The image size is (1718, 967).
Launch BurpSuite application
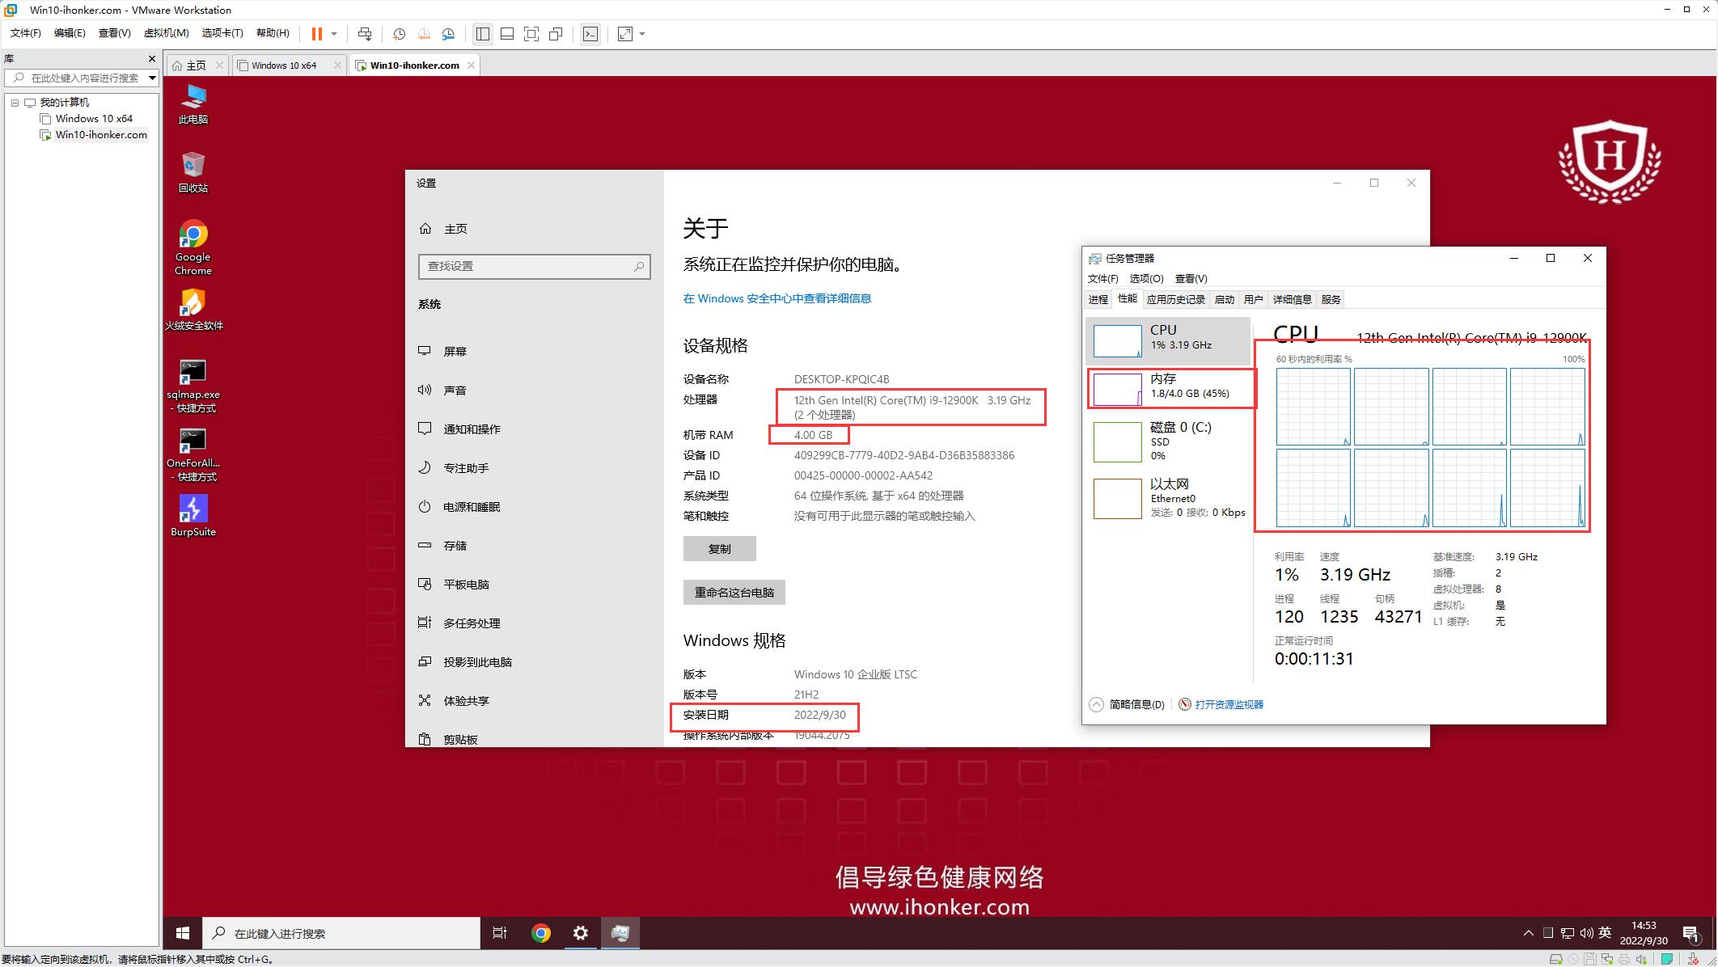point(191,511)
